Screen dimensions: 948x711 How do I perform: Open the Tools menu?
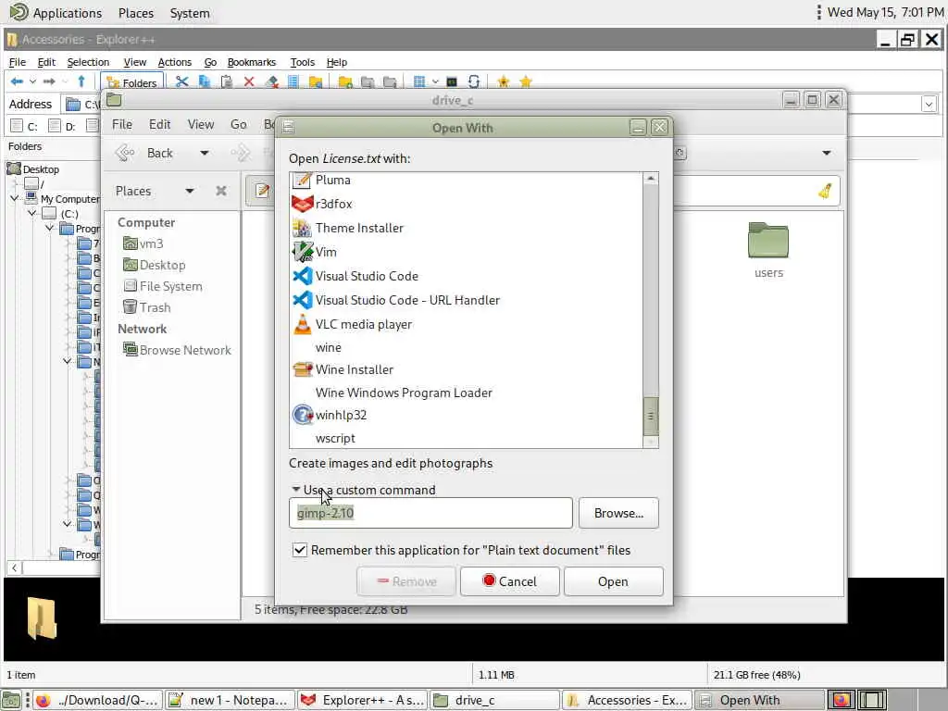tap(303, 62)
